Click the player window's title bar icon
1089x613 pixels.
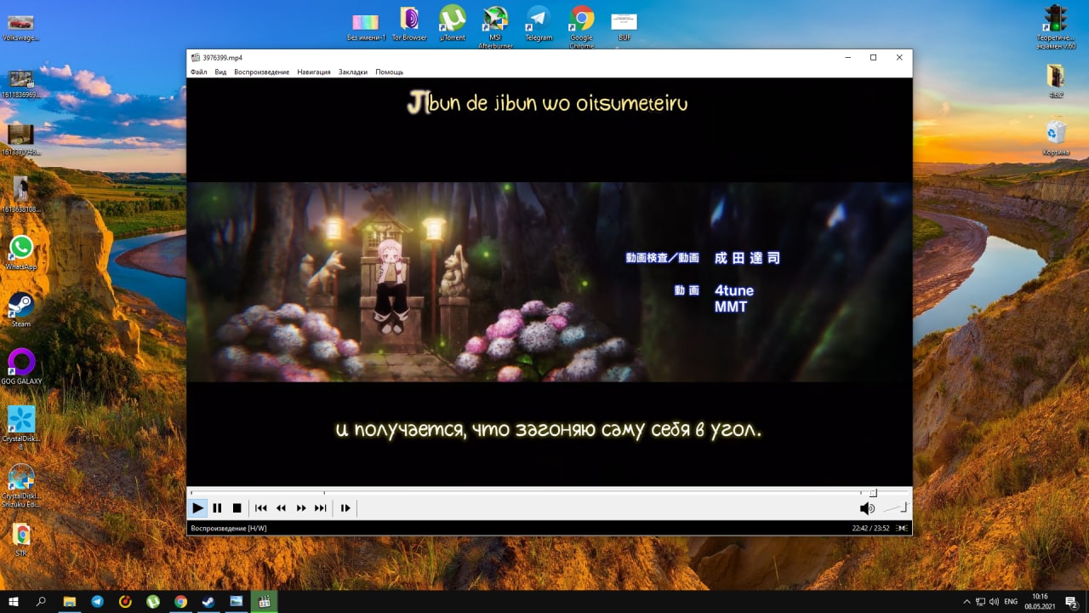pyautogui.click(x=196, y=58)
